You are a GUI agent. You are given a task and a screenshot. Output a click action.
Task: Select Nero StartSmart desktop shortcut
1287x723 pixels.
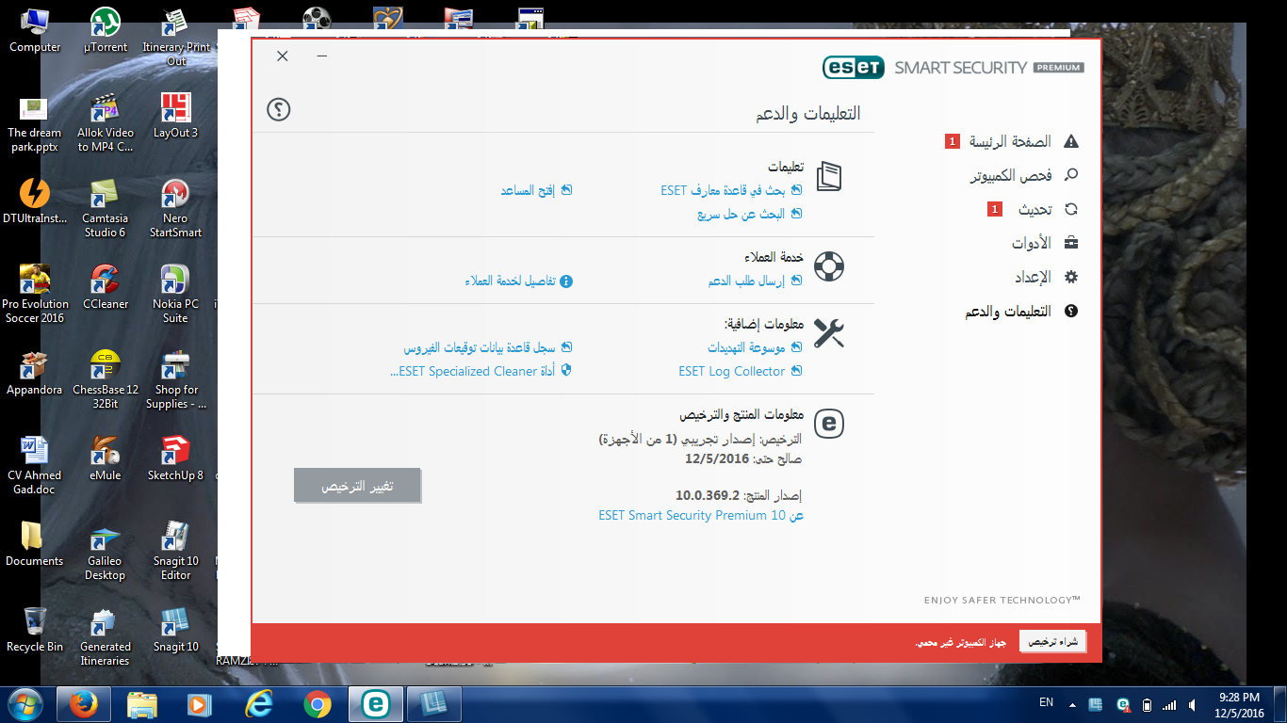point(176,208)
